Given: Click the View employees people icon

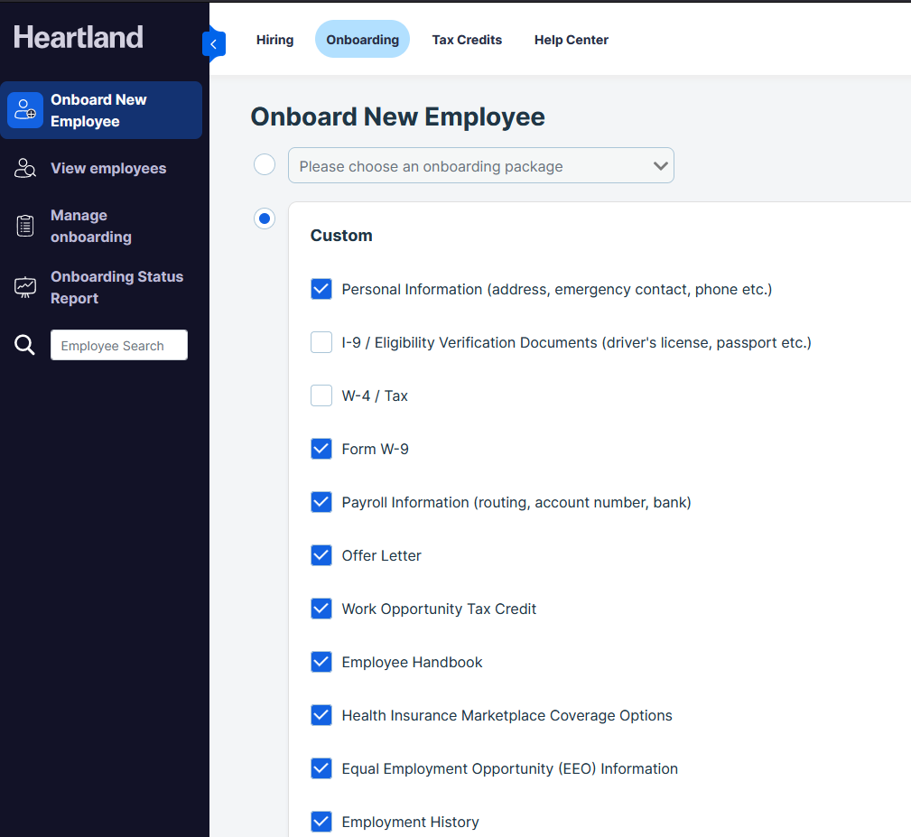Looking at the screenshot, I should tap(25, 169).
